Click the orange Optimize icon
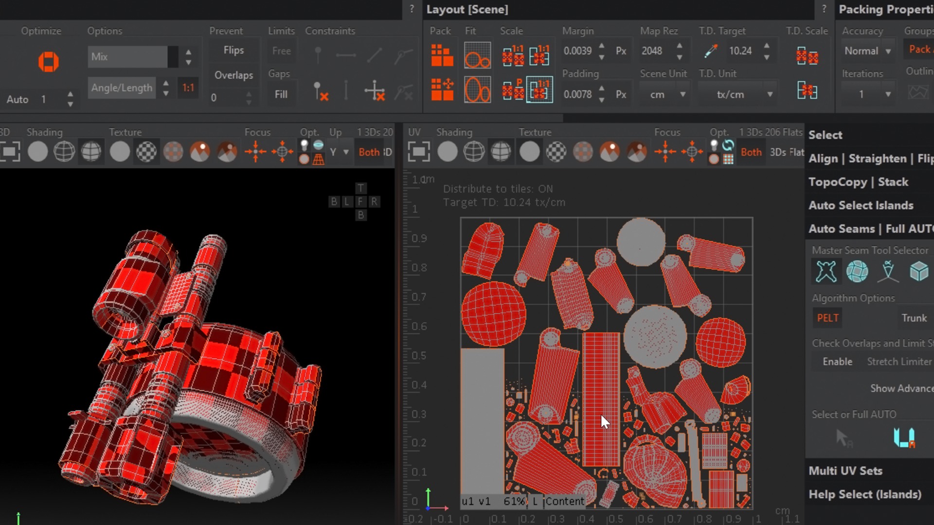Image resolution: width=934 pixels, height=525 pixels. (49, 62)
